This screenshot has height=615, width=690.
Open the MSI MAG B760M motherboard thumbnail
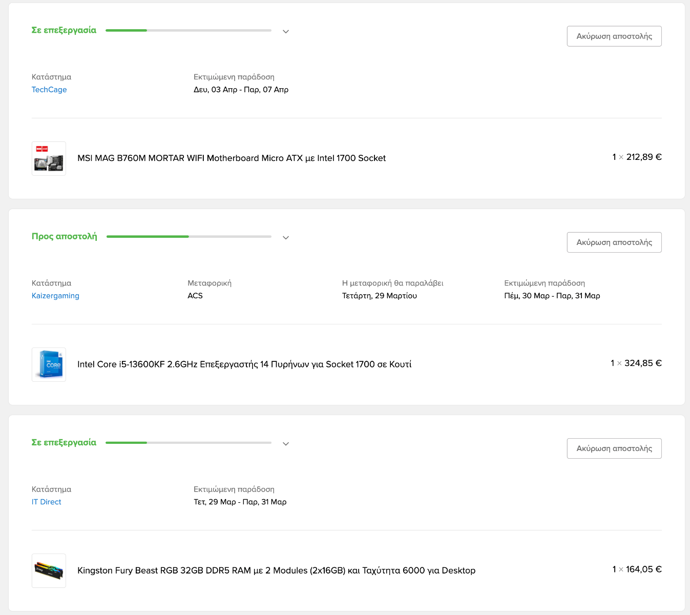49,158
